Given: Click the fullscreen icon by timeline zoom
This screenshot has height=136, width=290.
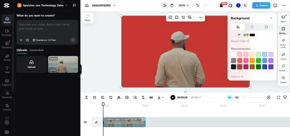Looking at the screenshot, I should pos(278,97).
